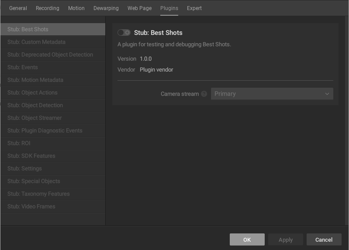This screenshot has width=349, height=250.
Task: Open the Camera stream dropdown
Action: (272, 94)
